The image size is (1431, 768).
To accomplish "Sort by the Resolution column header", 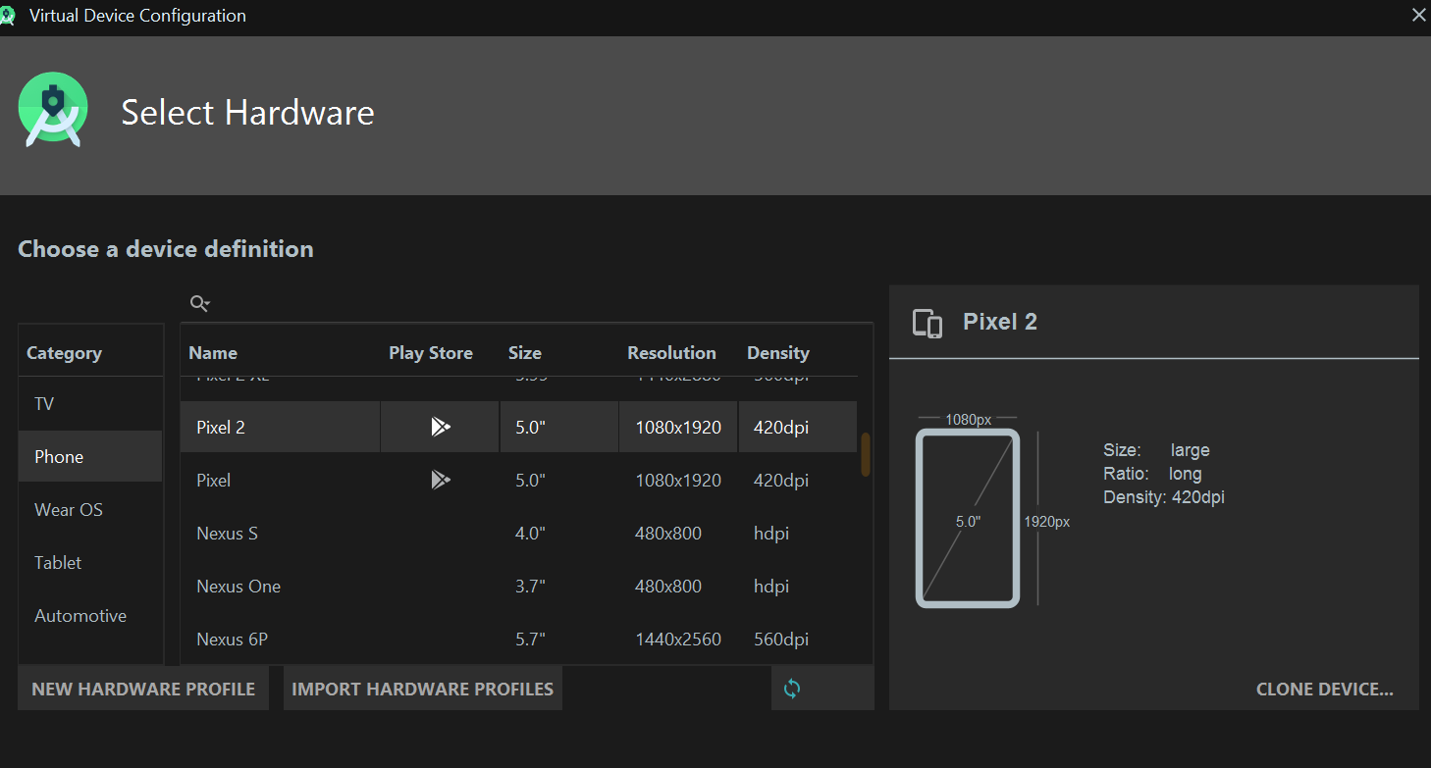I will 672,353.
